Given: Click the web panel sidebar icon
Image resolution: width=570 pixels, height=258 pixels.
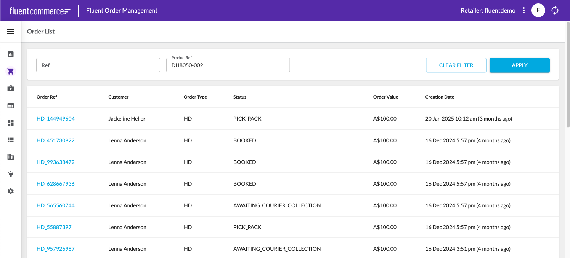Looking at the screenshot, I should 11,105.
